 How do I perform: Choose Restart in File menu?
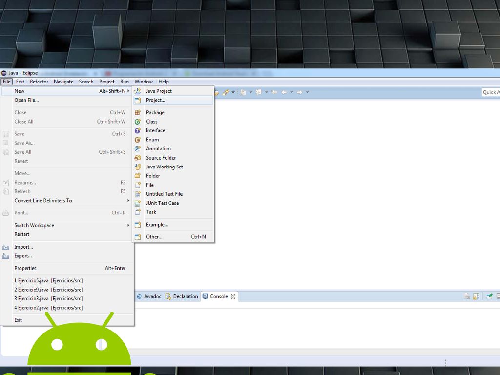pos(66,234)
